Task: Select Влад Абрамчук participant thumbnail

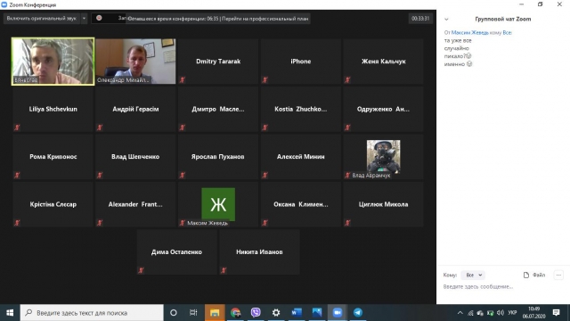Action: click(384, 157)
